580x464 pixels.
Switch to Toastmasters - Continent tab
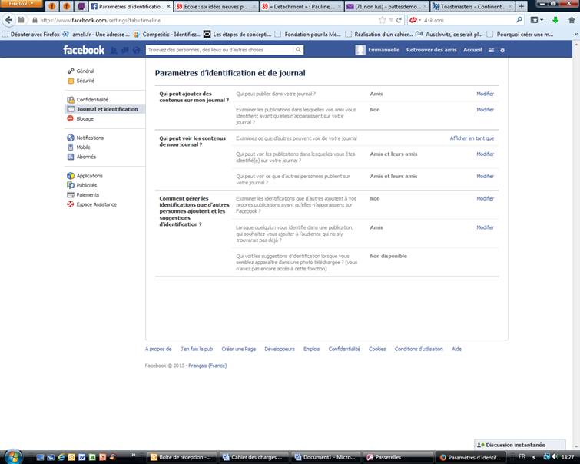[x=472, y=6]
